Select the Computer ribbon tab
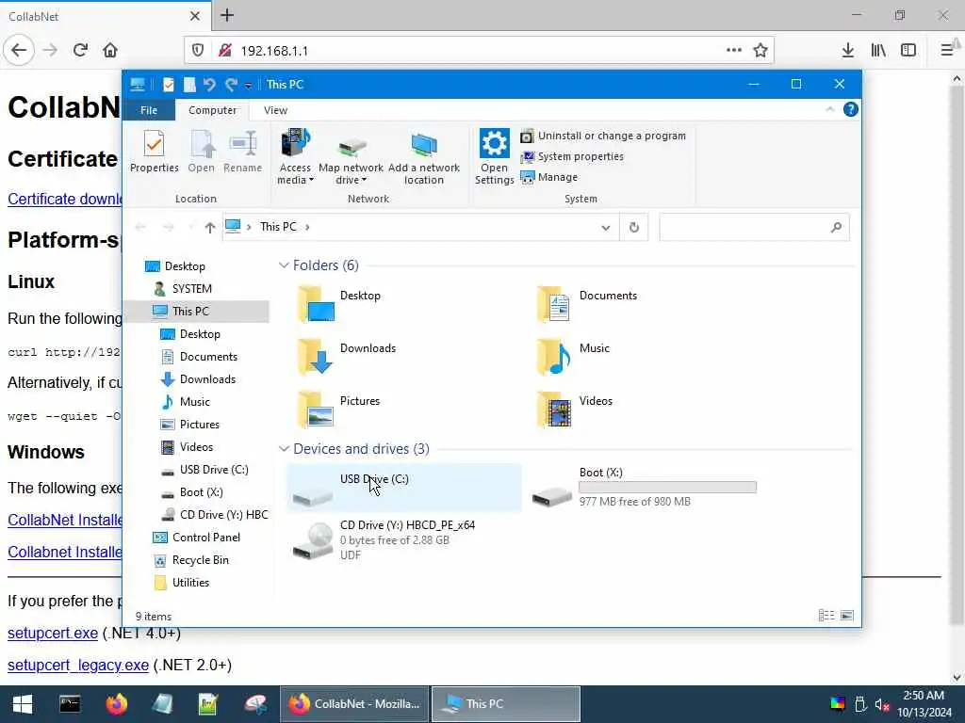This screenshot has width=965, height=723. pos(212,110)
